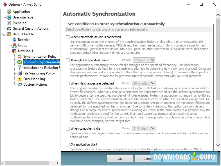
Task: Open the Delay 10 minutes dropdown
Action: click(144, 83)
